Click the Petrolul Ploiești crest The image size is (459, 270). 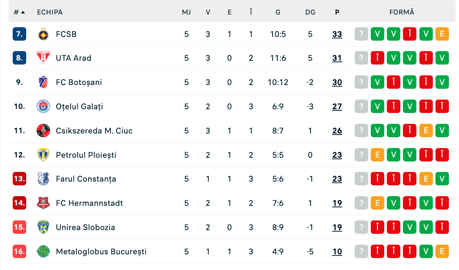(x=43, y=155)
